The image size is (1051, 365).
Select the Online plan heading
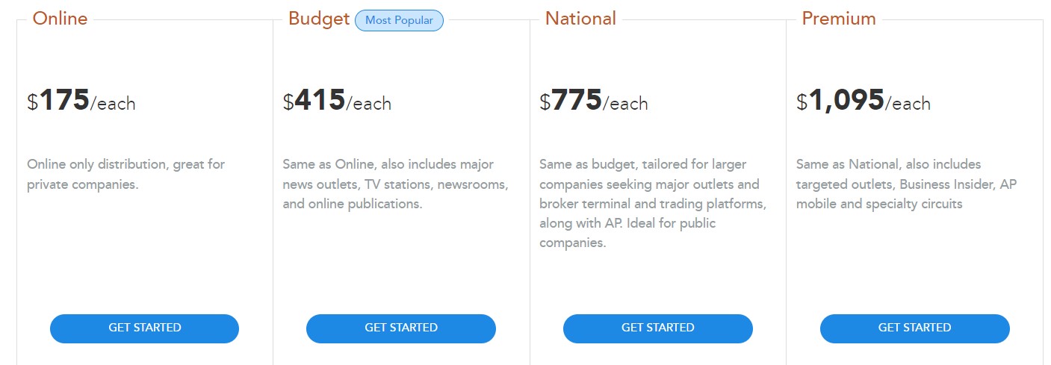click(60, 19)
